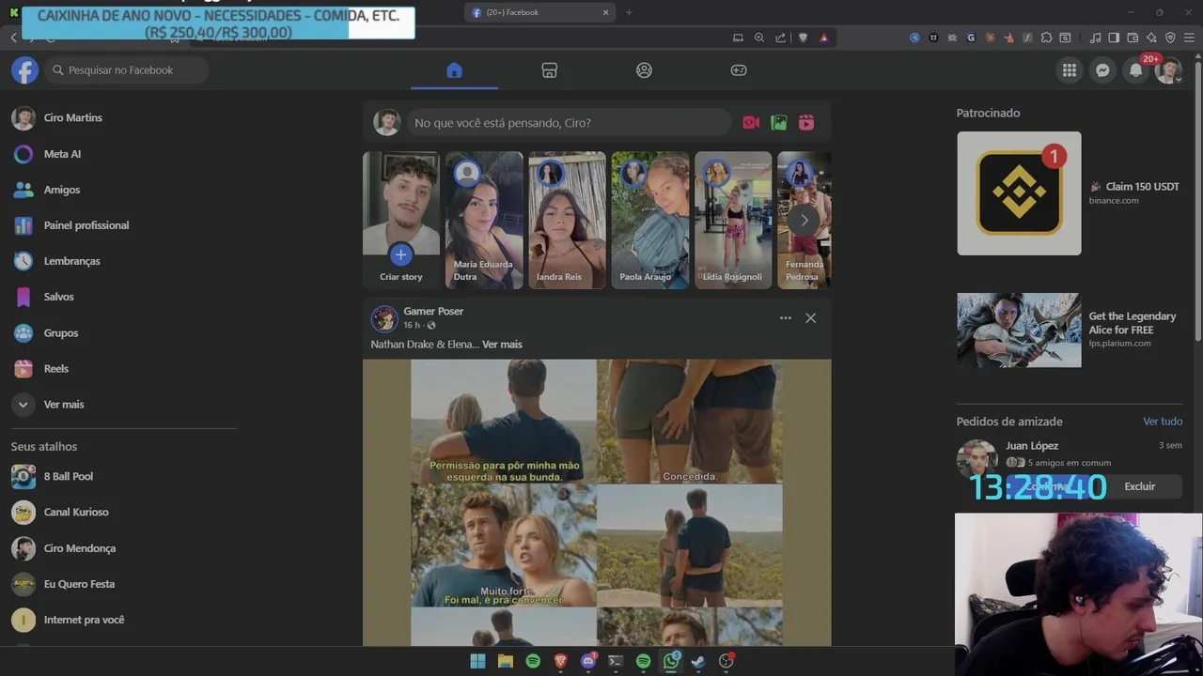View Iandra Reis's story
Screen dimensions: 1203x676
coord(567,220)
